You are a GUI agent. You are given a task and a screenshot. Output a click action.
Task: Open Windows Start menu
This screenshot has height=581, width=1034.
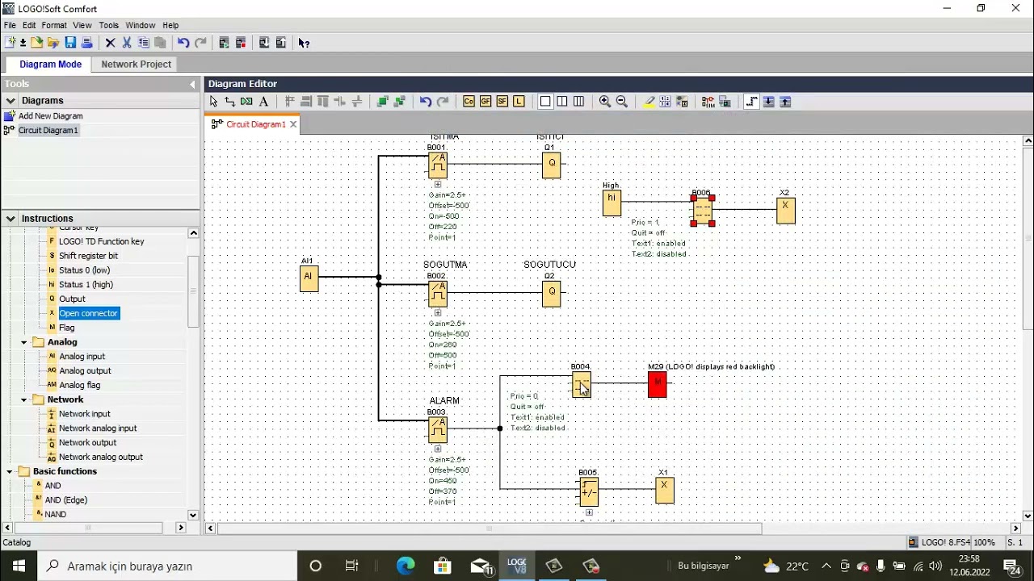19,566
